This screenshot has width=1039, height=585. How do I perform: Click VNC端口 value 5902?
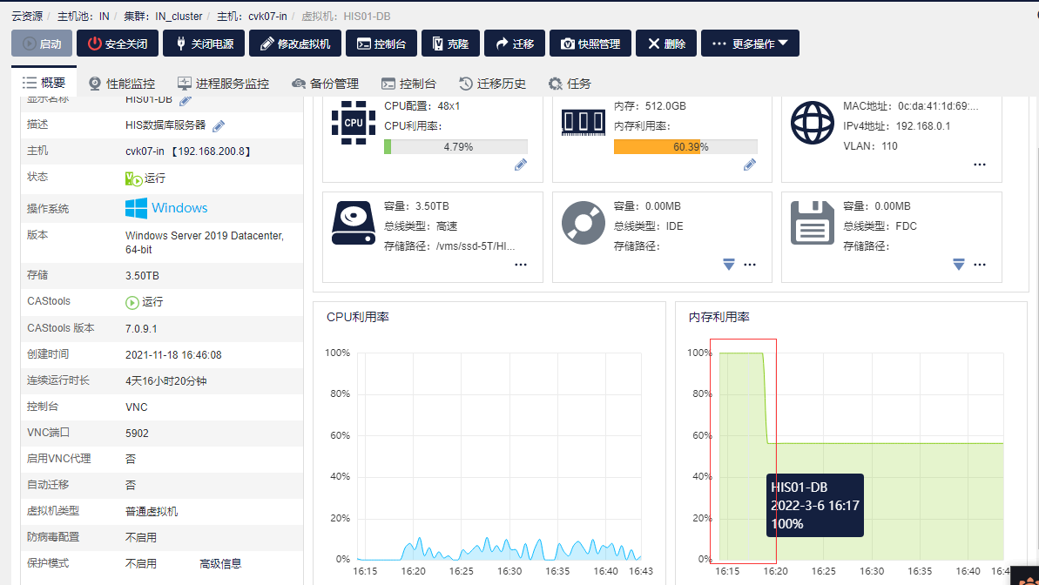(x=137, y=434)
